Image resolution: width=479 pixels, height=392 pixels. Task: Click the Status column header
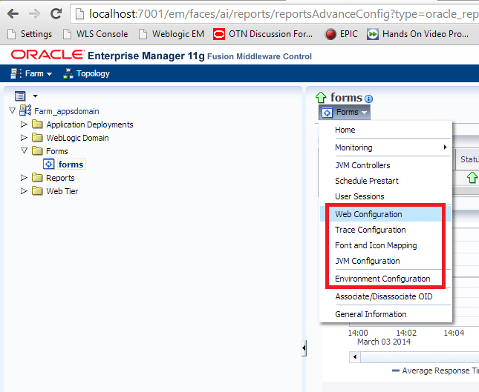coord(468,159)
